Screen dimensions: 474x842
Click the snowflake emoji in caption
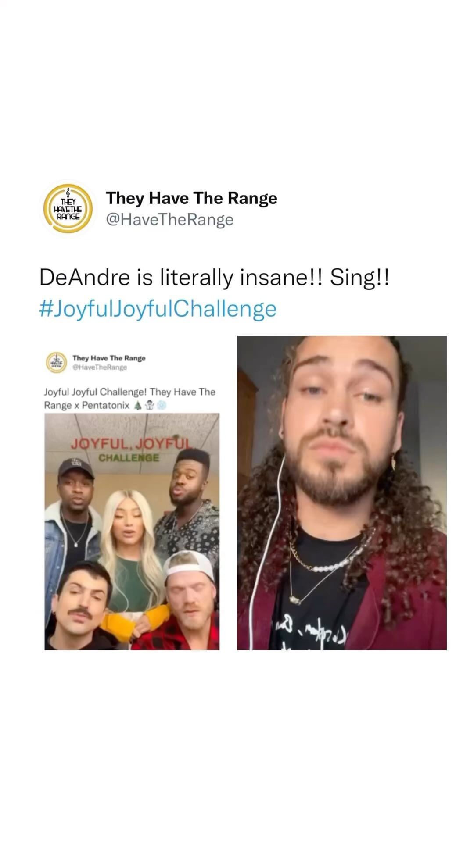(162, 406)
